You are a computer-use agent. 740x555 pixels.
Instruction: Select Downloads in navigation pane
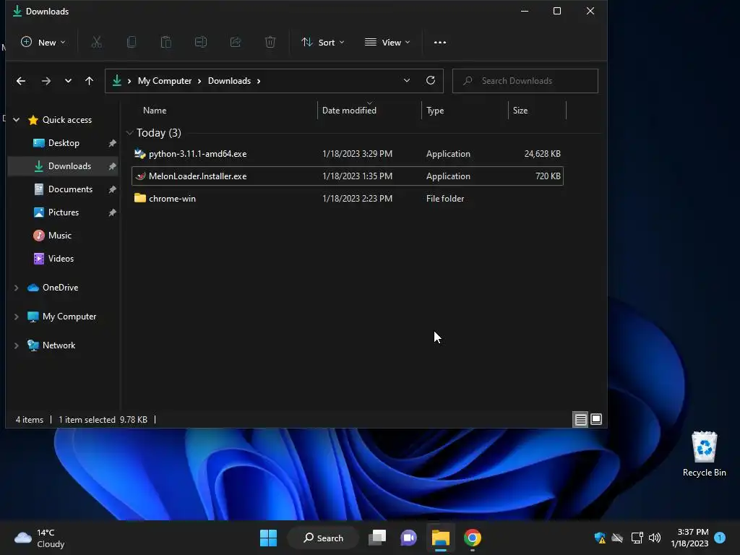(x=64, y=166)
